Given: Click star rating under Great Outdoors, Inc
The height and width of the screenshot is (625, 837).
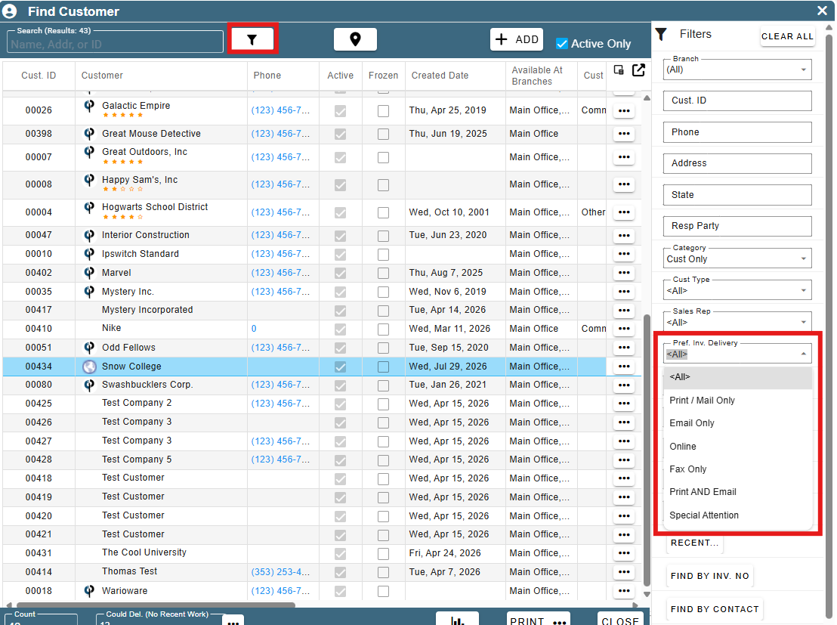Looking at the screenshot, I should (123, 162).
